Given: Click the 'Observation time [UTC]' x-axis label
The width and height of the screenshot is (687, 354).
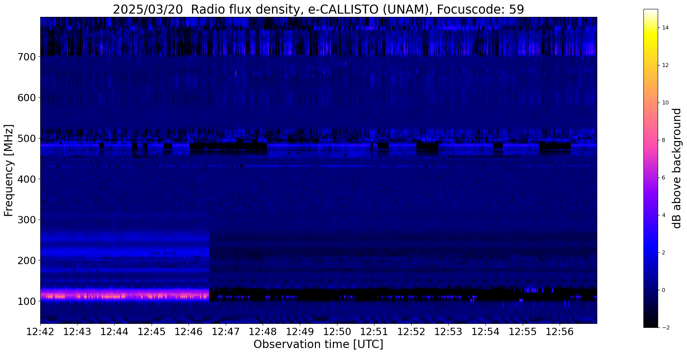Looking at the screenshot, I should point(318,344).
